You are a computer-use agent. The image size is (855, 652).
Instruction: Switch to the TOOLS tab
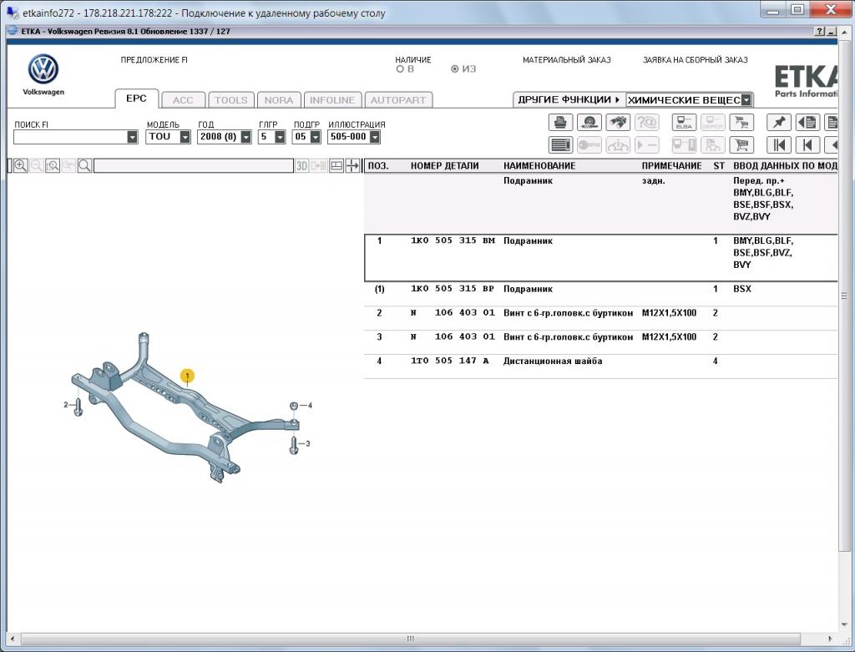(230, 100)
